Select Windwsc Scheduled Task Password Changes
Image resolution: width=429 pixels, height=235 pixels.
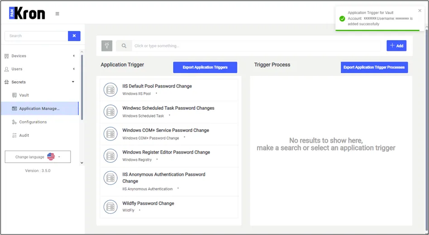coord(168,108)
